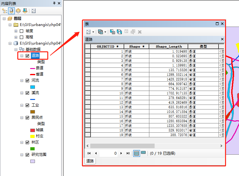Go to last record in table
Viewport: 239px width, 176px height.
[128, 153]
